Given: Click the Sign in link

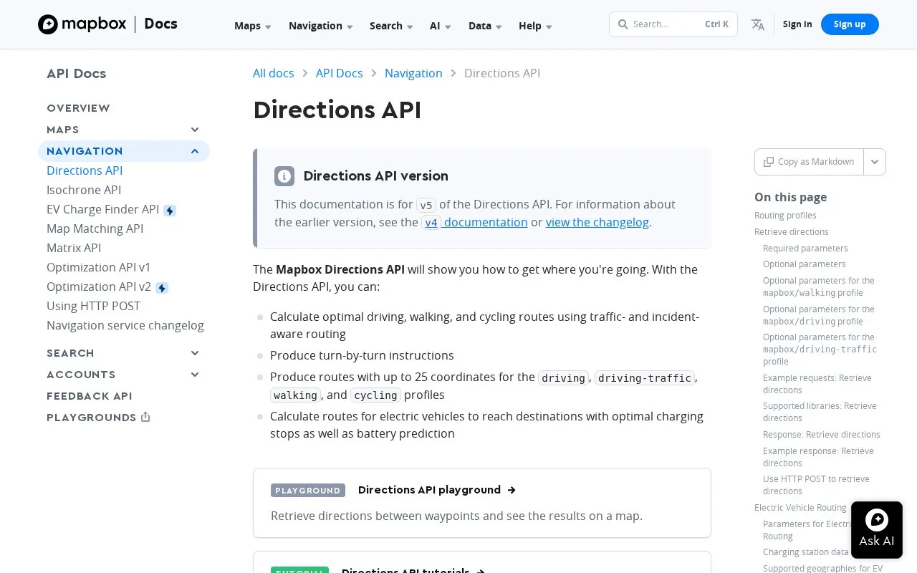Looking at the screenshot, I should (797, 24).
